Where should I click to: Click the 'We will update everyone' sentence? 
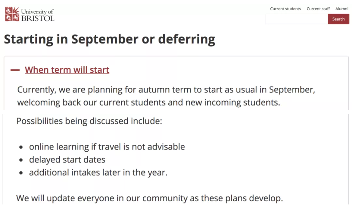click(x=149, y=199)
